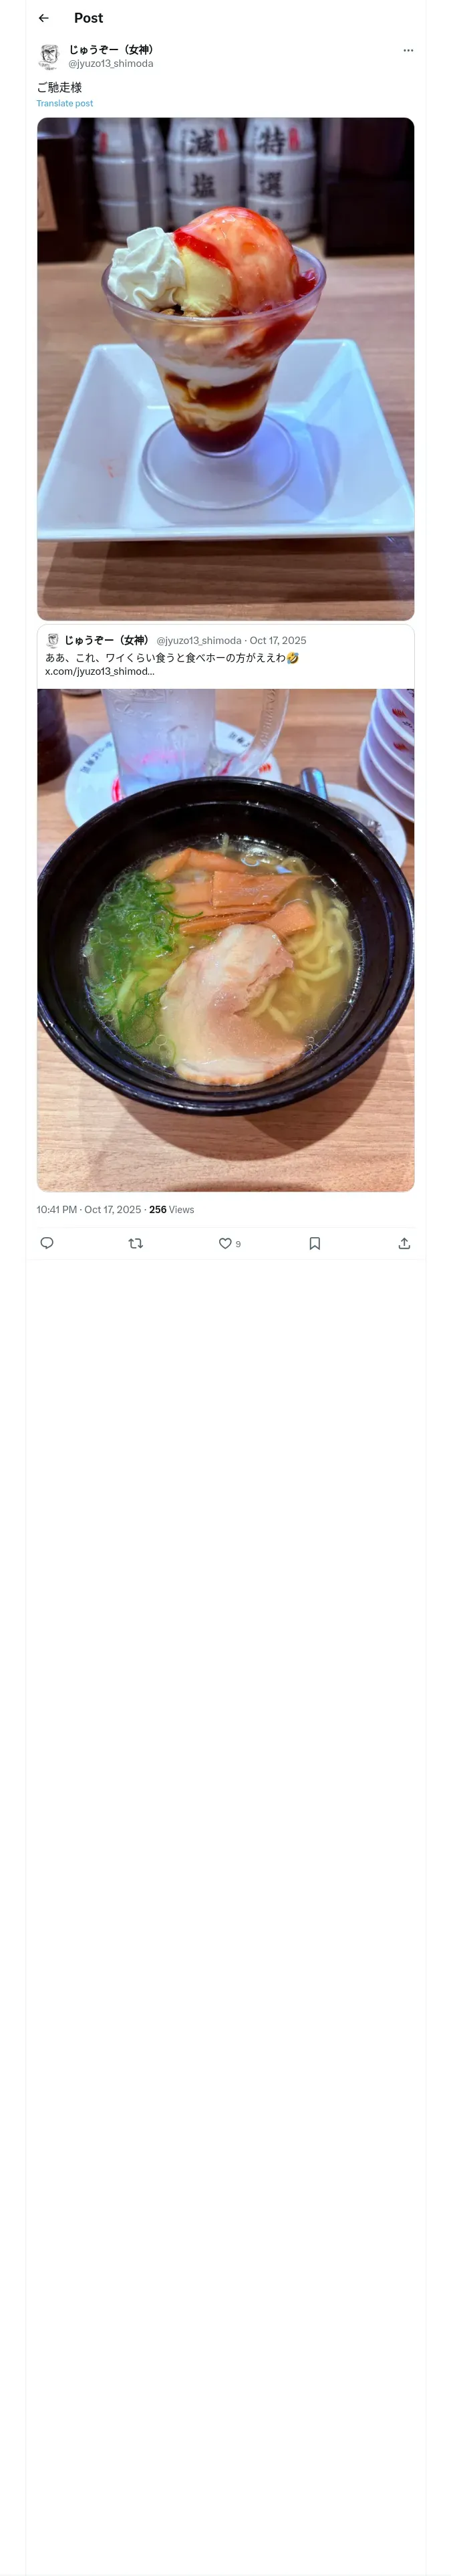The height and width of the screenshot is (2576, 451).
Task: Open the x.com/jyuzo13_shimod... link
Action: point(100,671)
